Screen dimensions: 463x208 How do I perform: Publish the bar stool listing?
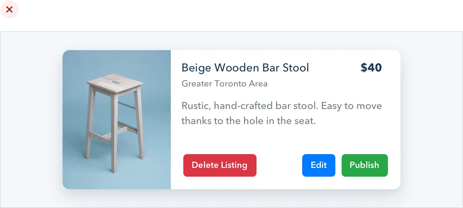click(x=364, y=165)
